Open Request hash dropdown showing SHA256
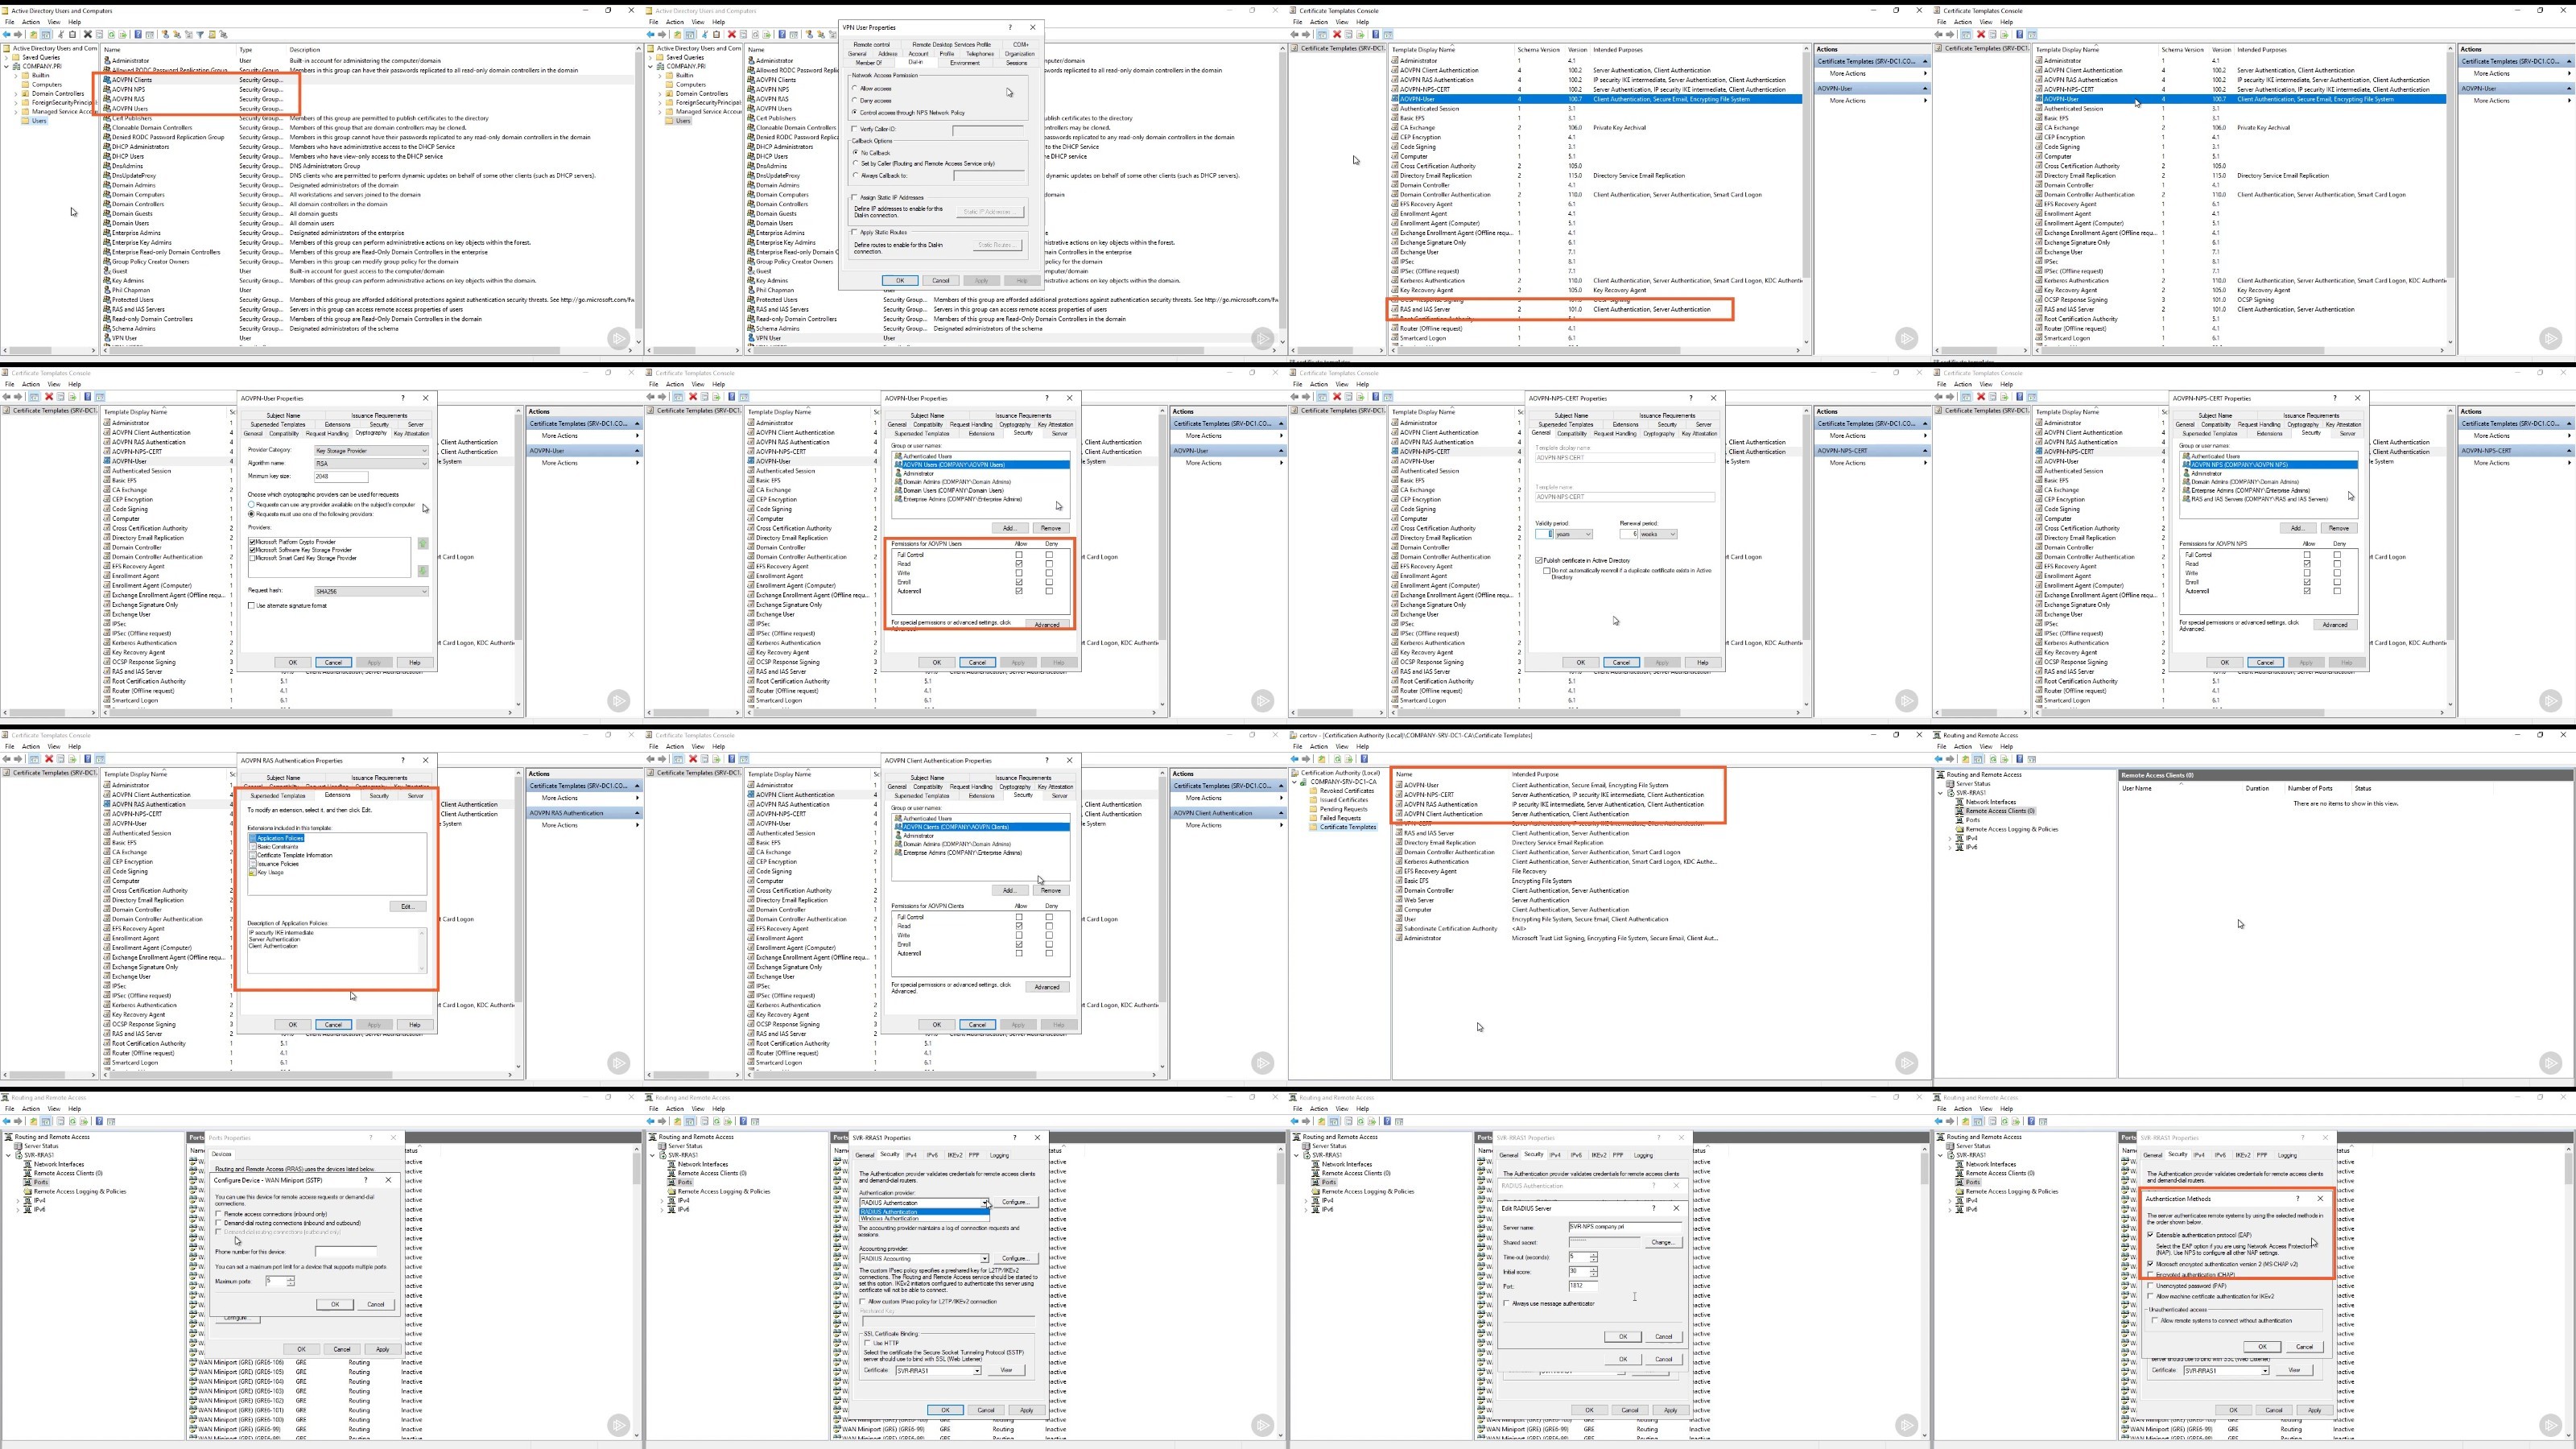 [x=371, y=591]
